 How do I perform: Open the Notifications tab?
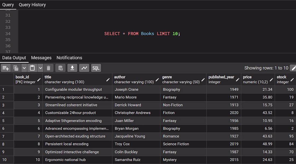click(x=69, y=58)
